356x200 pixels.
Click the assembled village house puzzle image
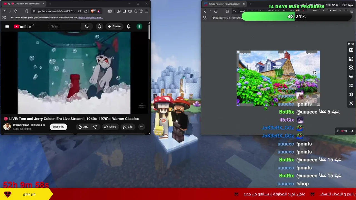tap(278, 78)
